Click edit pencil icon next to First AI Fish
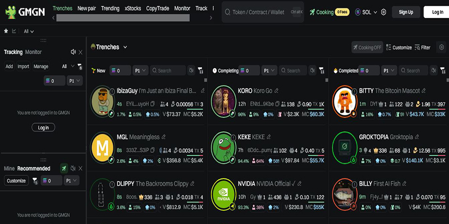 (x=405, y=184)
